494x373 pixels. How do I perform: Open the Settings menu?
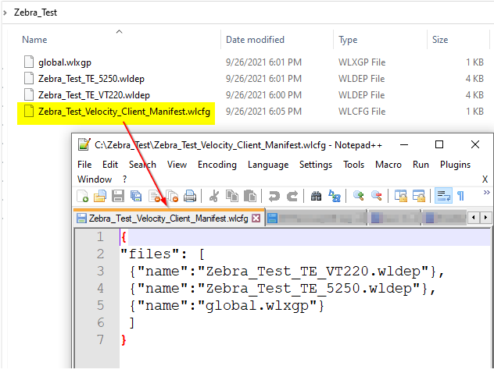(315, 165)
